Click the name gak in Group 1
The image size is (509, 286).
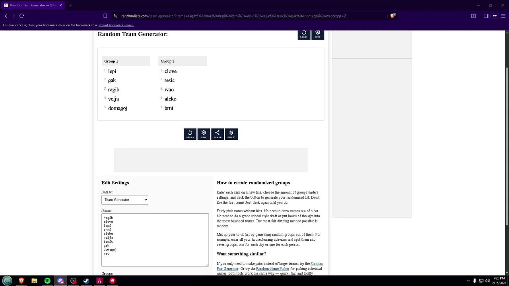[112, 80]
